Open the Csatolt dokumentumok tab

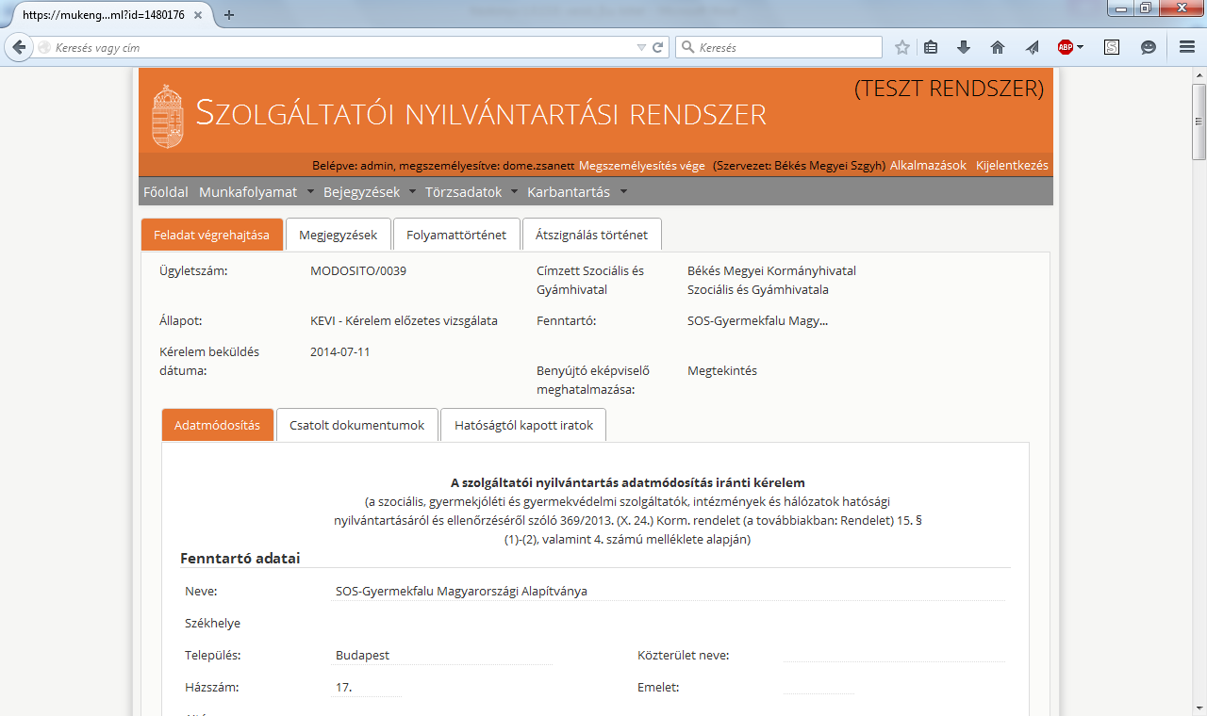click(x=357, y=425)
